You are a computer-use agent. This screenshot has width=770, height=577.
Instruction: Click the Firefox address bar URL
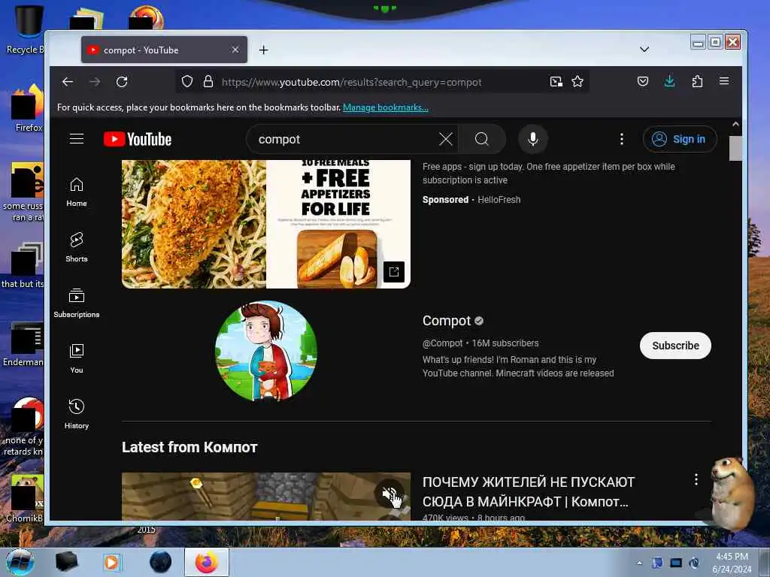pyautogui.click(x=351, y=82)
